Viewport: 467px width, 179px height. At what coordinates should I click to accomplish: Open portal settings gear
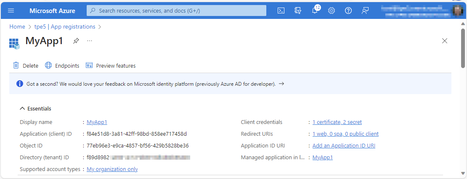pyautogui.click(x=332, y=11)
